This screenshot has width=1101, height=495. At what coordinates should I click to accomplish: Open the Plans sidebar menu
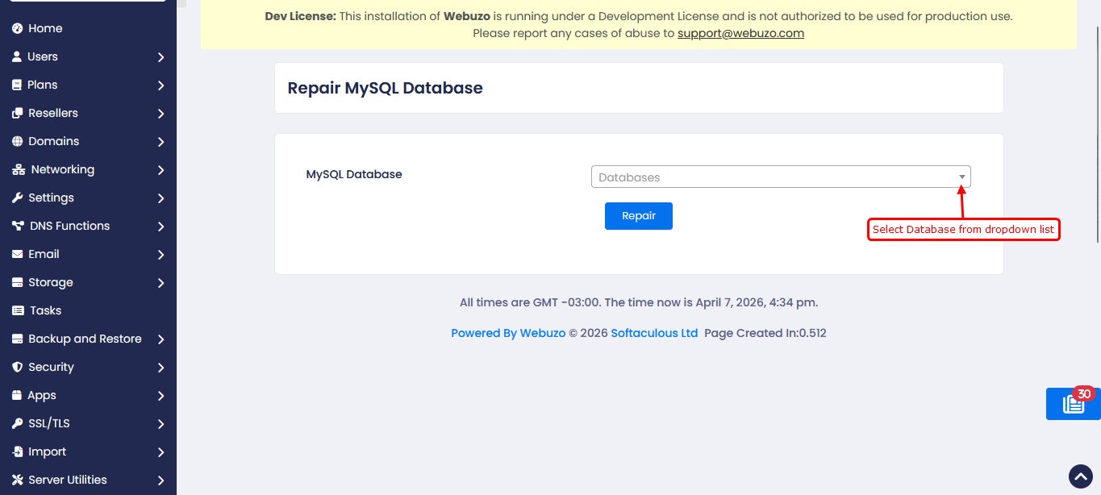[x=43, y=85]
